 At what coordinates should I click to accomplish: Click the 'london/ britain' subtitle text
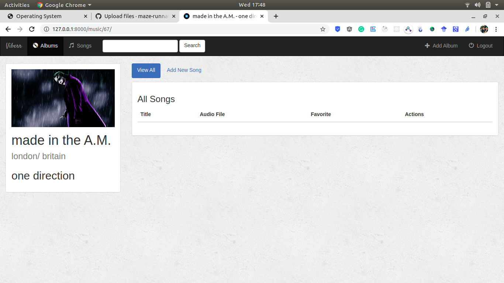[x=39, y=156]
